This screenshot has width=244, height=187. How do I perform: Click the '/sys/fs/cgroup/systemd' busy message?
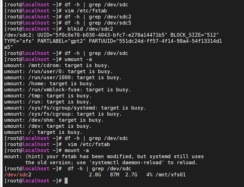75,108
